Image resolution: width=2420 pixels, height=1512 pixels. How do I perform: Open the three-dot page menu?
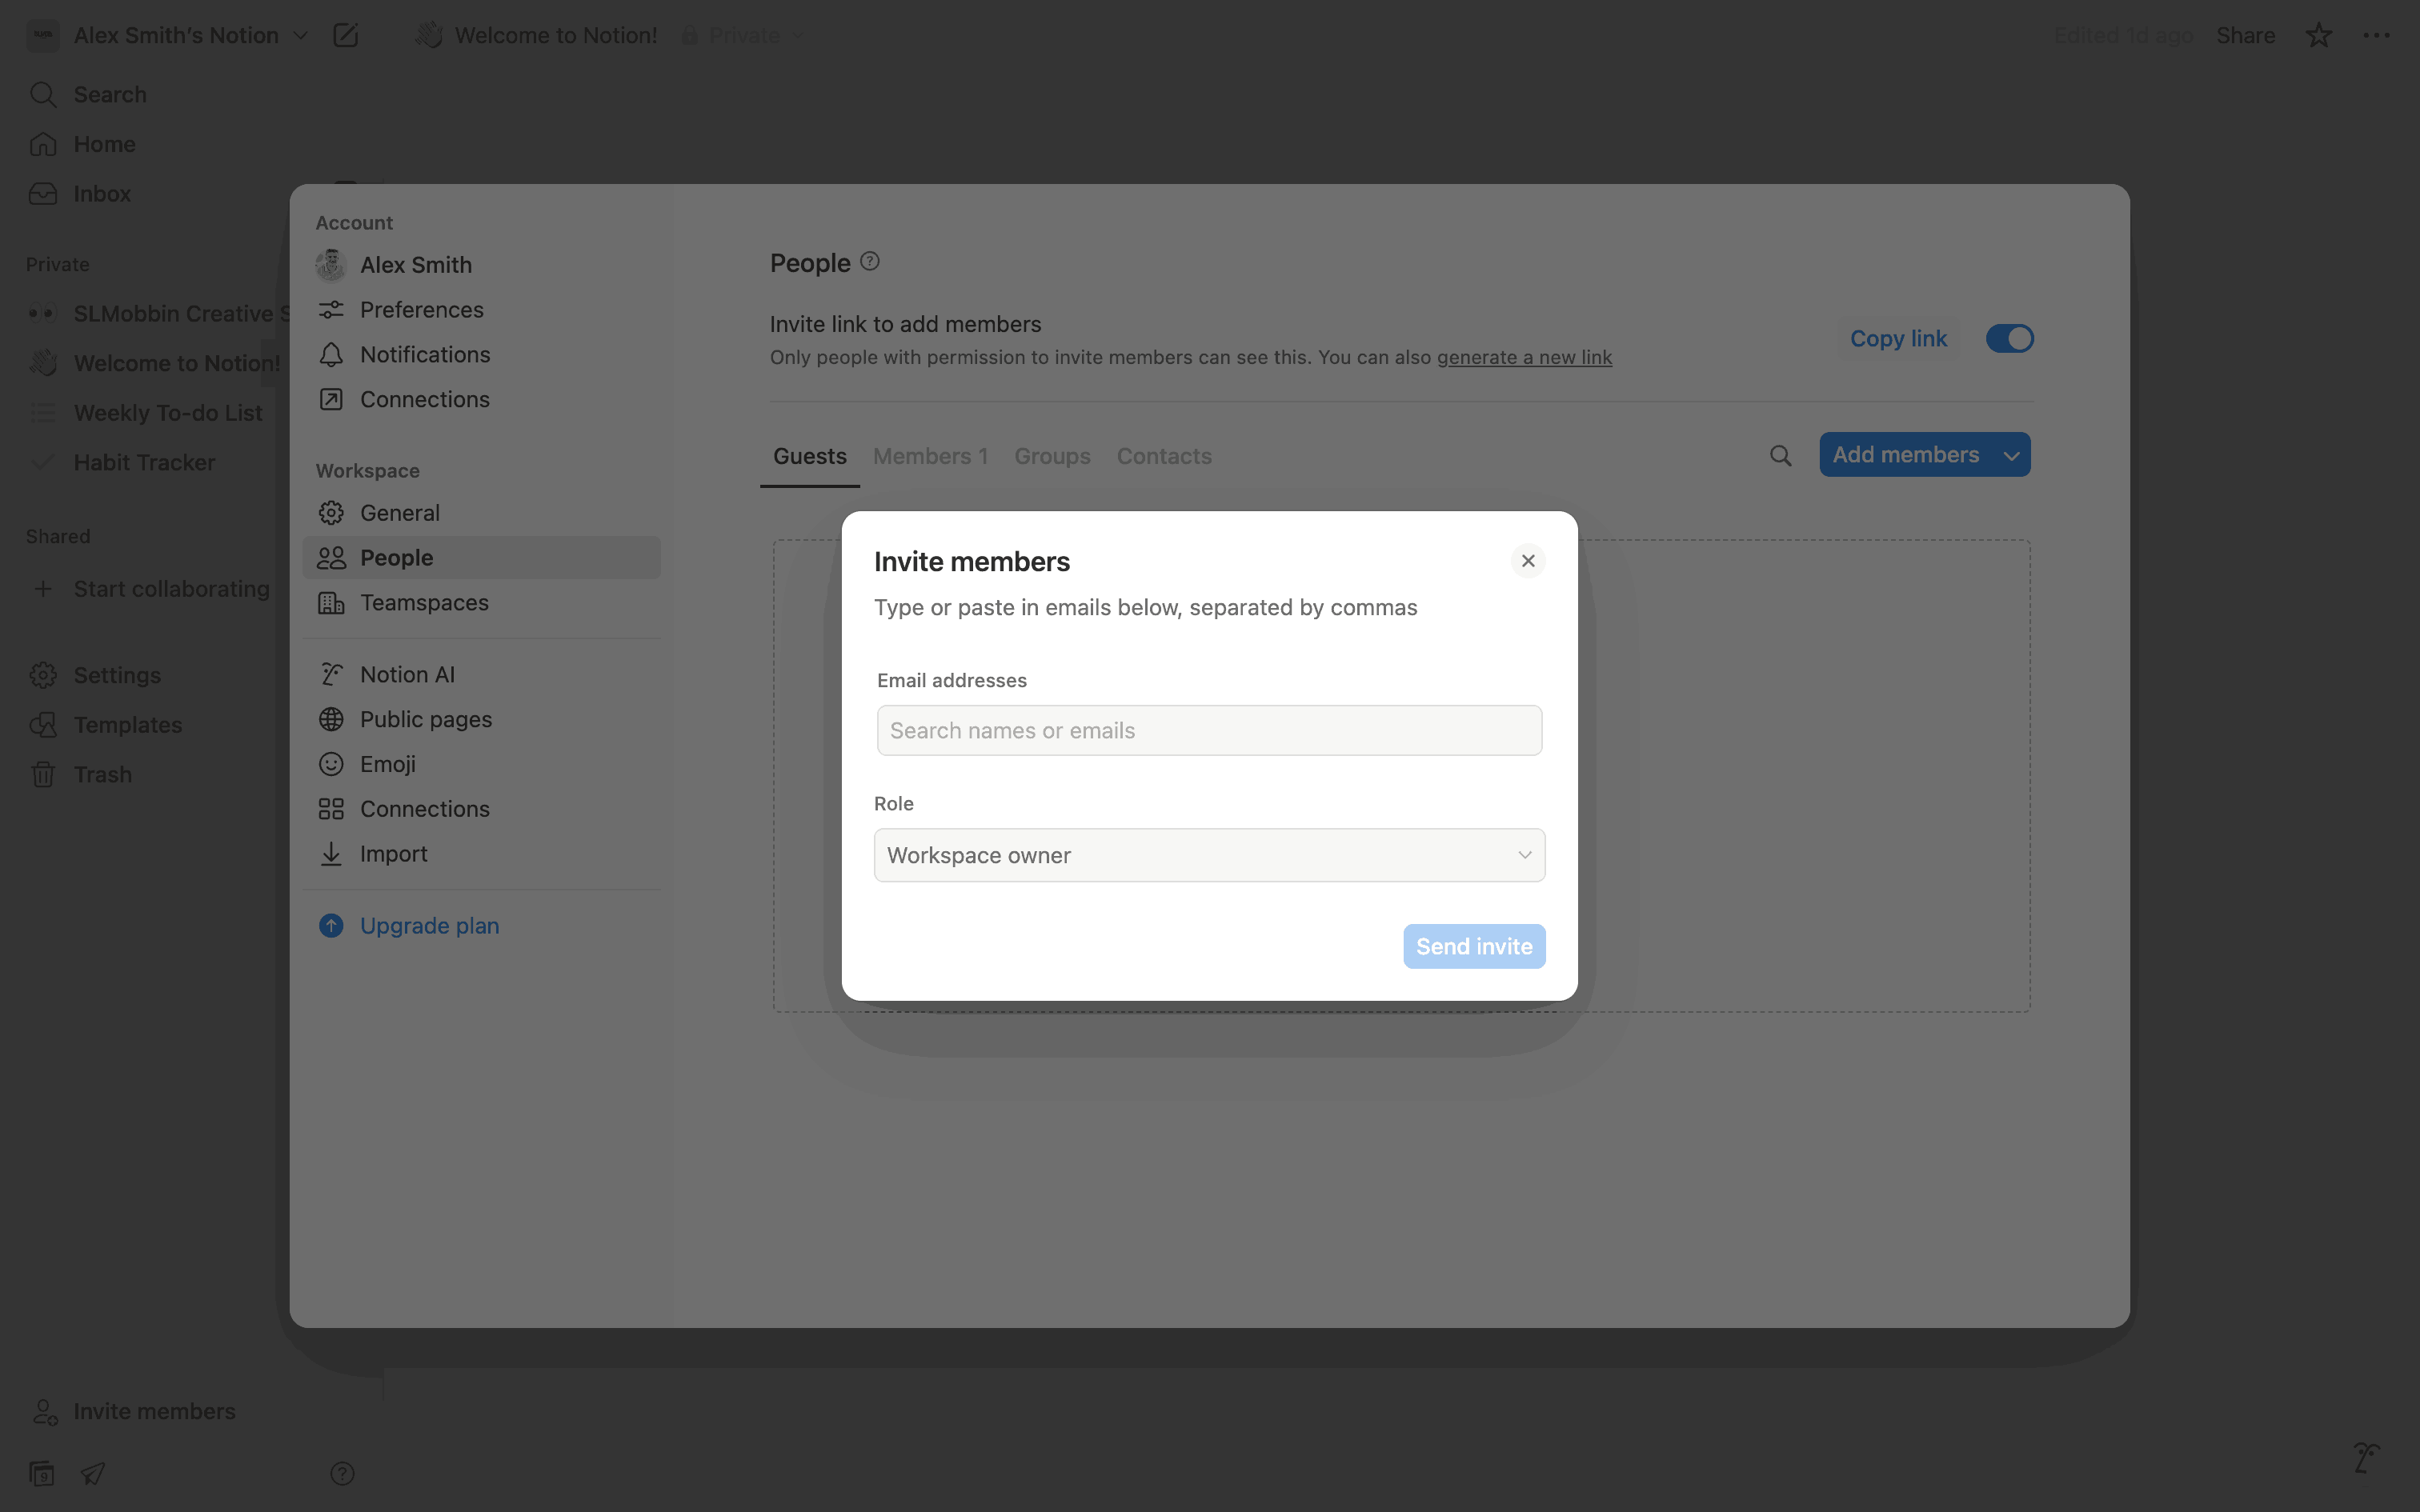click(2376, 36)
